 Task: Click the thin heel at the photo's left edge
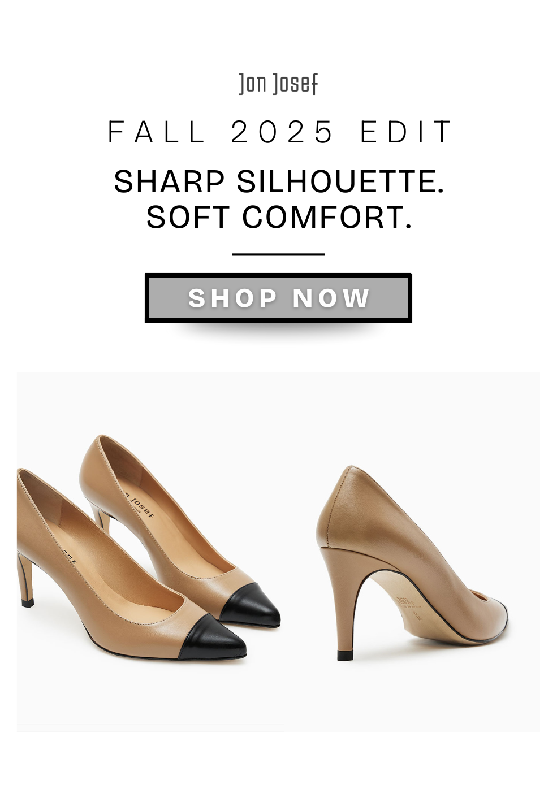click(25, 579)
